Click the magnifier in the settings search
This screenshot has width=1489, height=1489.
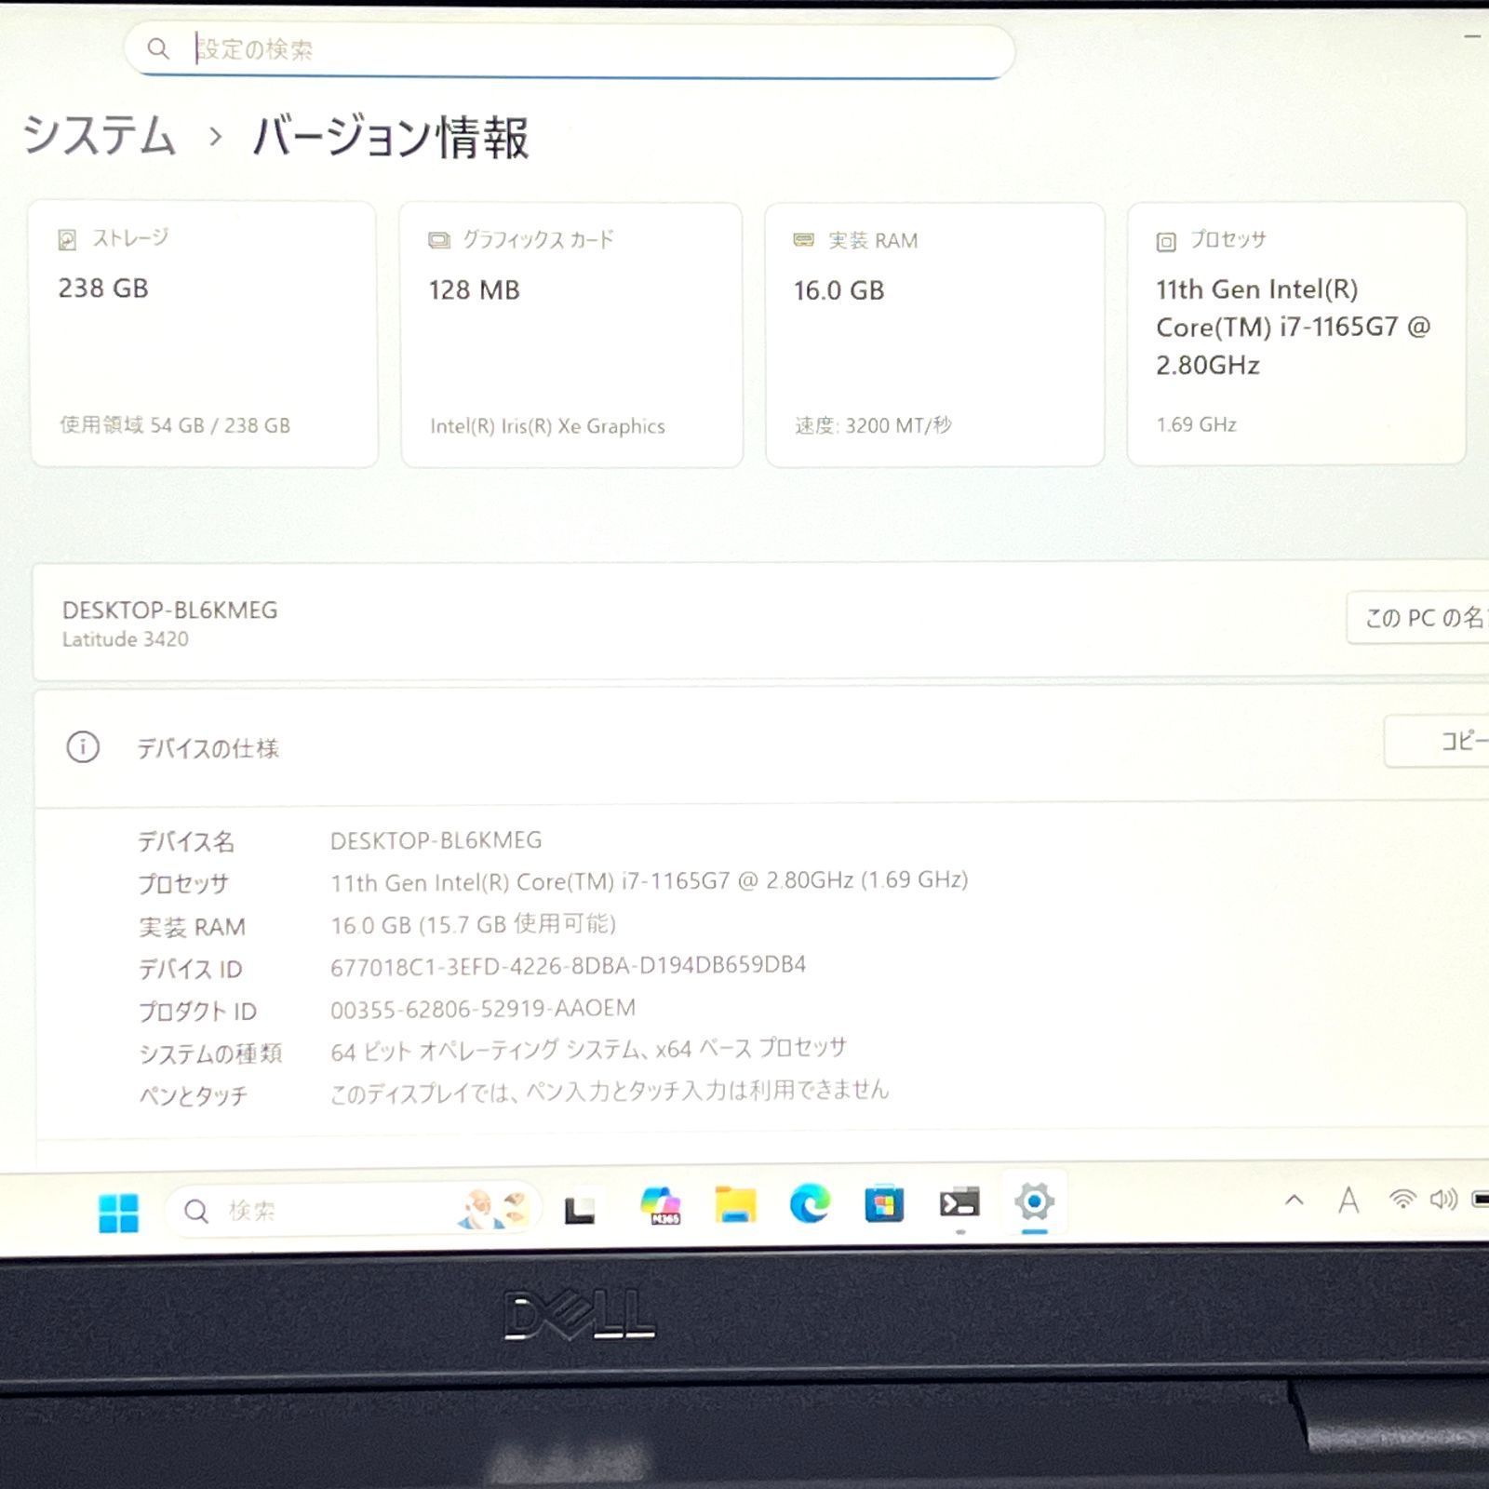tap(158, 48)
